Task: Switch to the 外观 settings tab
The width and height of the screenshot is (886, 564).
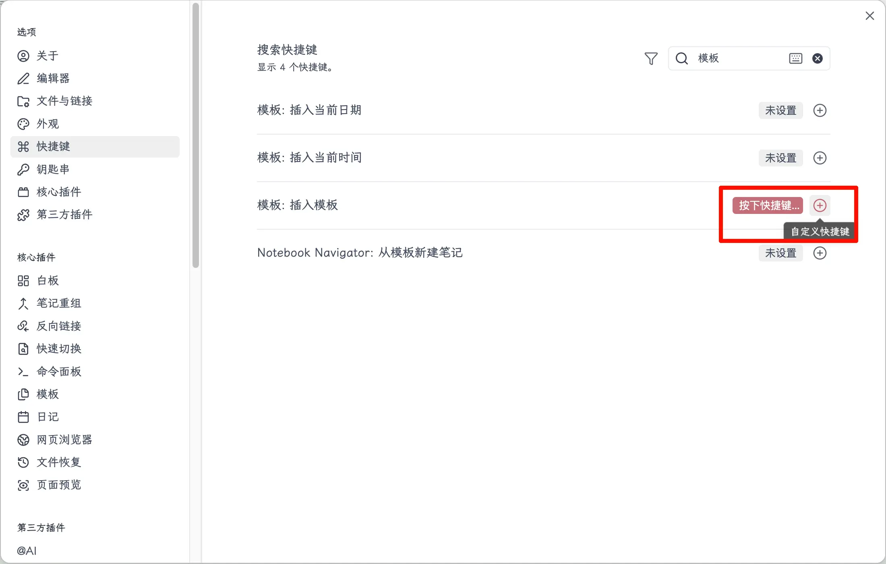Action: point(48,124)
